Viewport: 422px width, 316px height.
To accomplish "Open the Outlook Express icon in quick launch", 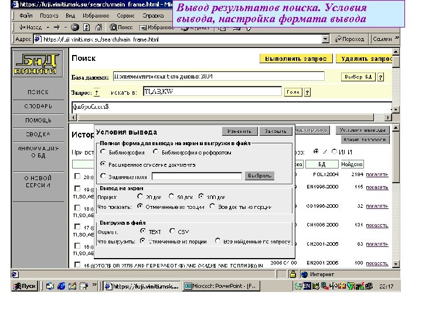I will pos(49,286).
